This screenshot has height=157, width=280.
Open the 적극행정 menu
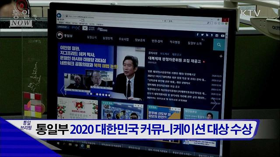coord(175,42)
